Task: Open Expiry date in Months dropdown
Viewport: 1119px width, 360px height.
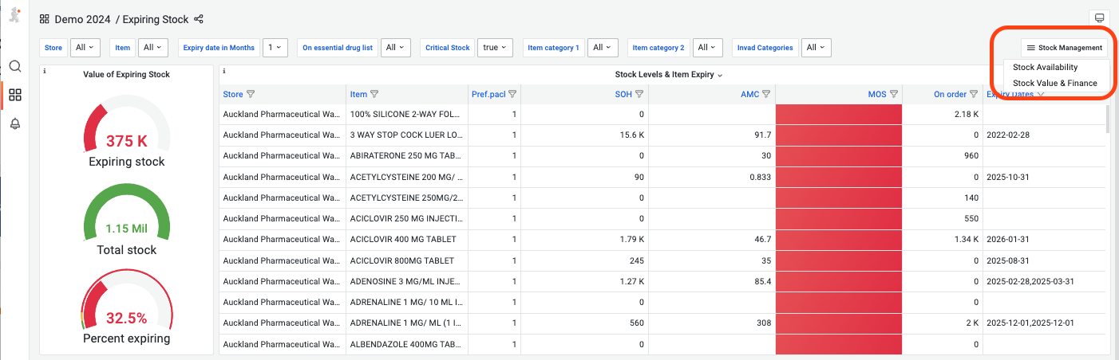Action: (x=275, y=48)
